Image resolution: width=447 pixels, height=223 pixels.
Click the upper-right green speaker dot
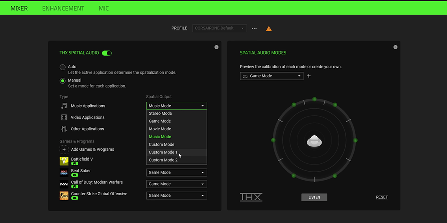tap(335, 105)
